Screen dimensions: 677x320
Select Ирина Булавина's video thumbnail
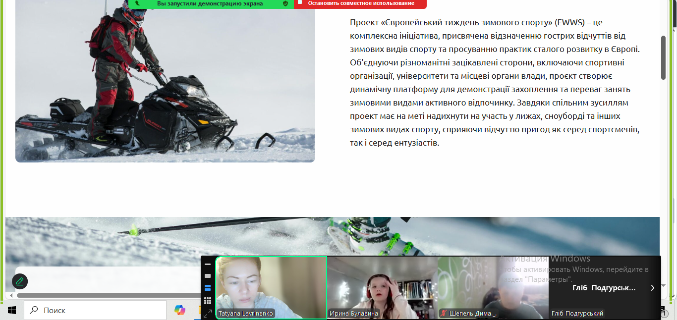coord(383,287)
